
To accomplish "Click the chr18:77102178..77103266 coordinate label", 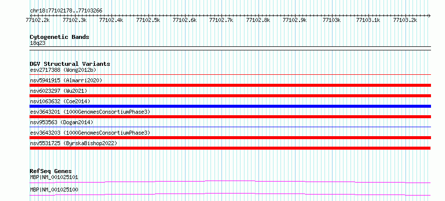I will pos(66,11).
